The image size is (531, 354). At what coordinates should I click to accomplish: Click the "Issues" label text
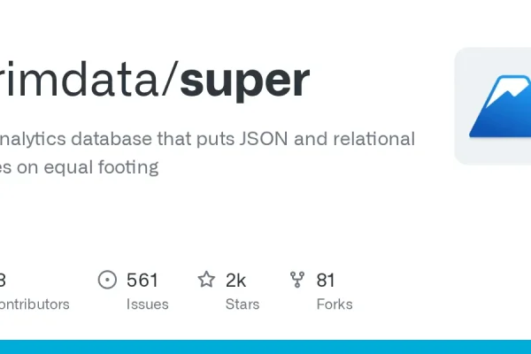point(147,304)
